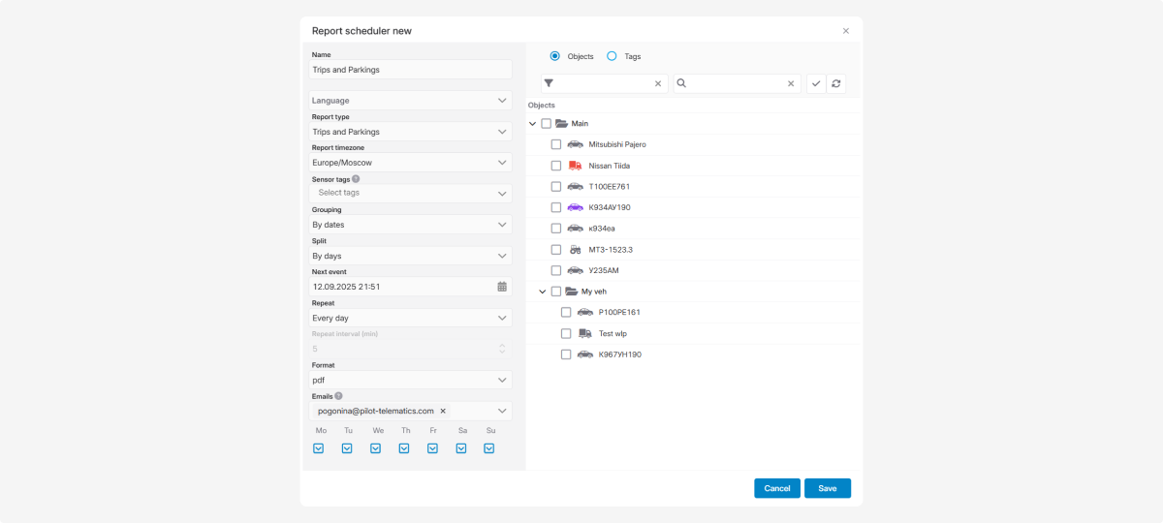Expand the Repeat dropdown
1163x523 pixels.
click(x=411, y=318)
